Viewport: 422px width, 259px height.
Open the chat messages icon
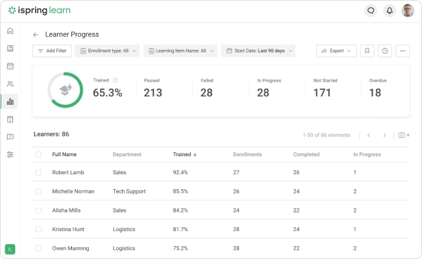tap(371, 10)
